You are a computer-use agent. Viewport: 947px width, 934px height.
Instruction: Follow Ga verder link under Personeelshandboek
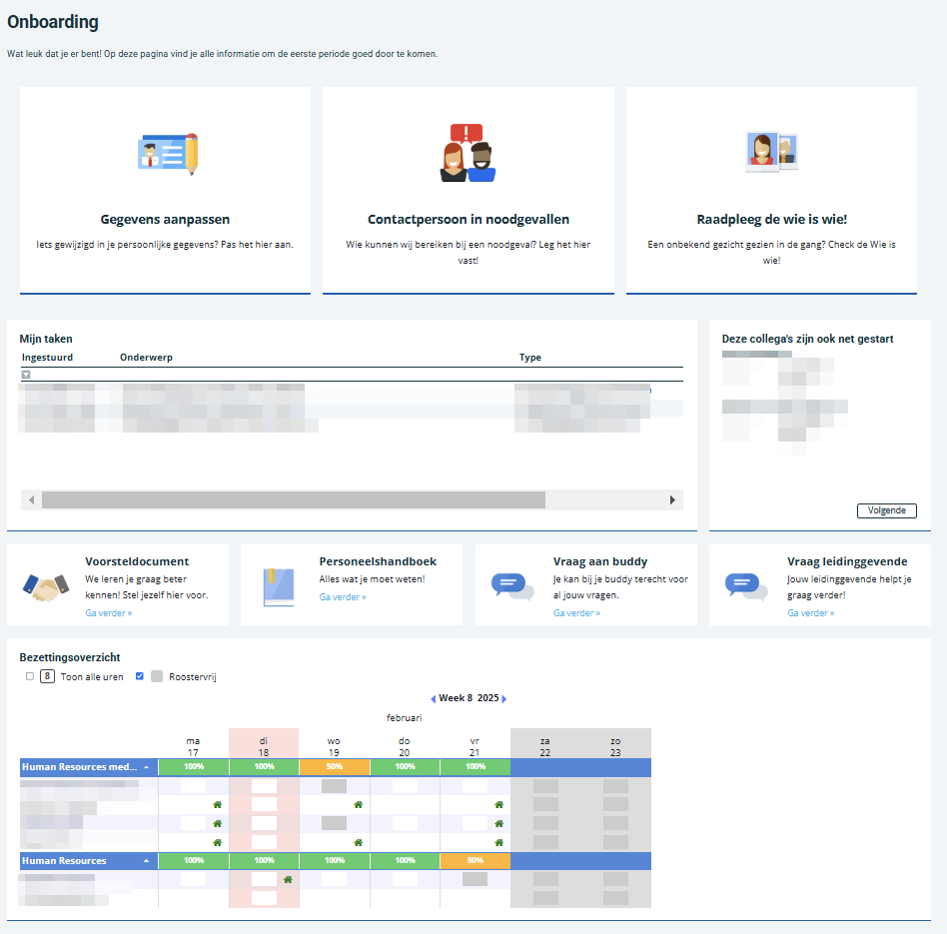coord(343,597)
